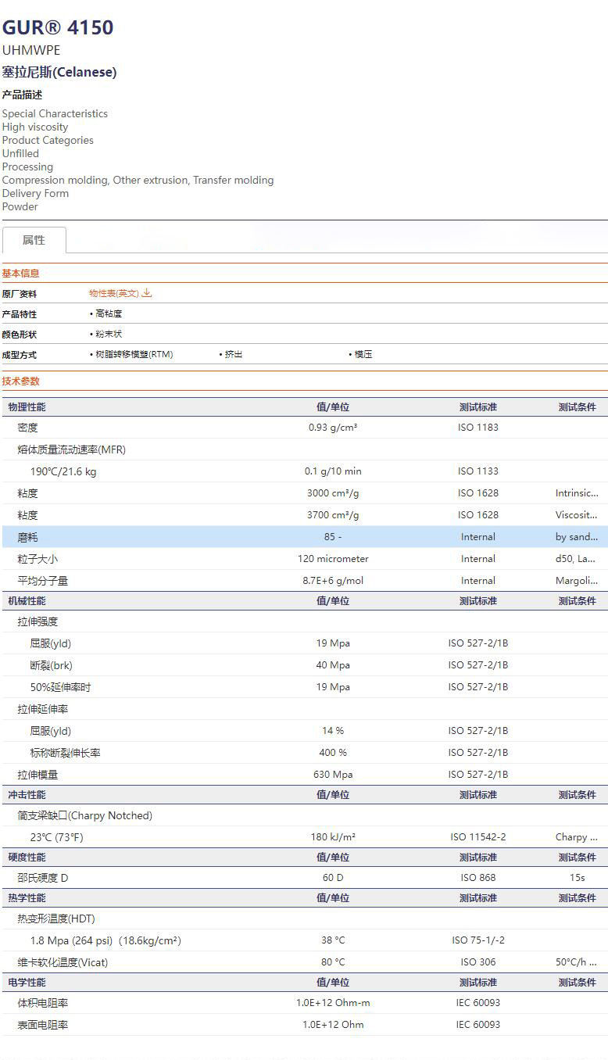Click the 产品描述 heading
608x1060 pixels.
coord(22,95)
